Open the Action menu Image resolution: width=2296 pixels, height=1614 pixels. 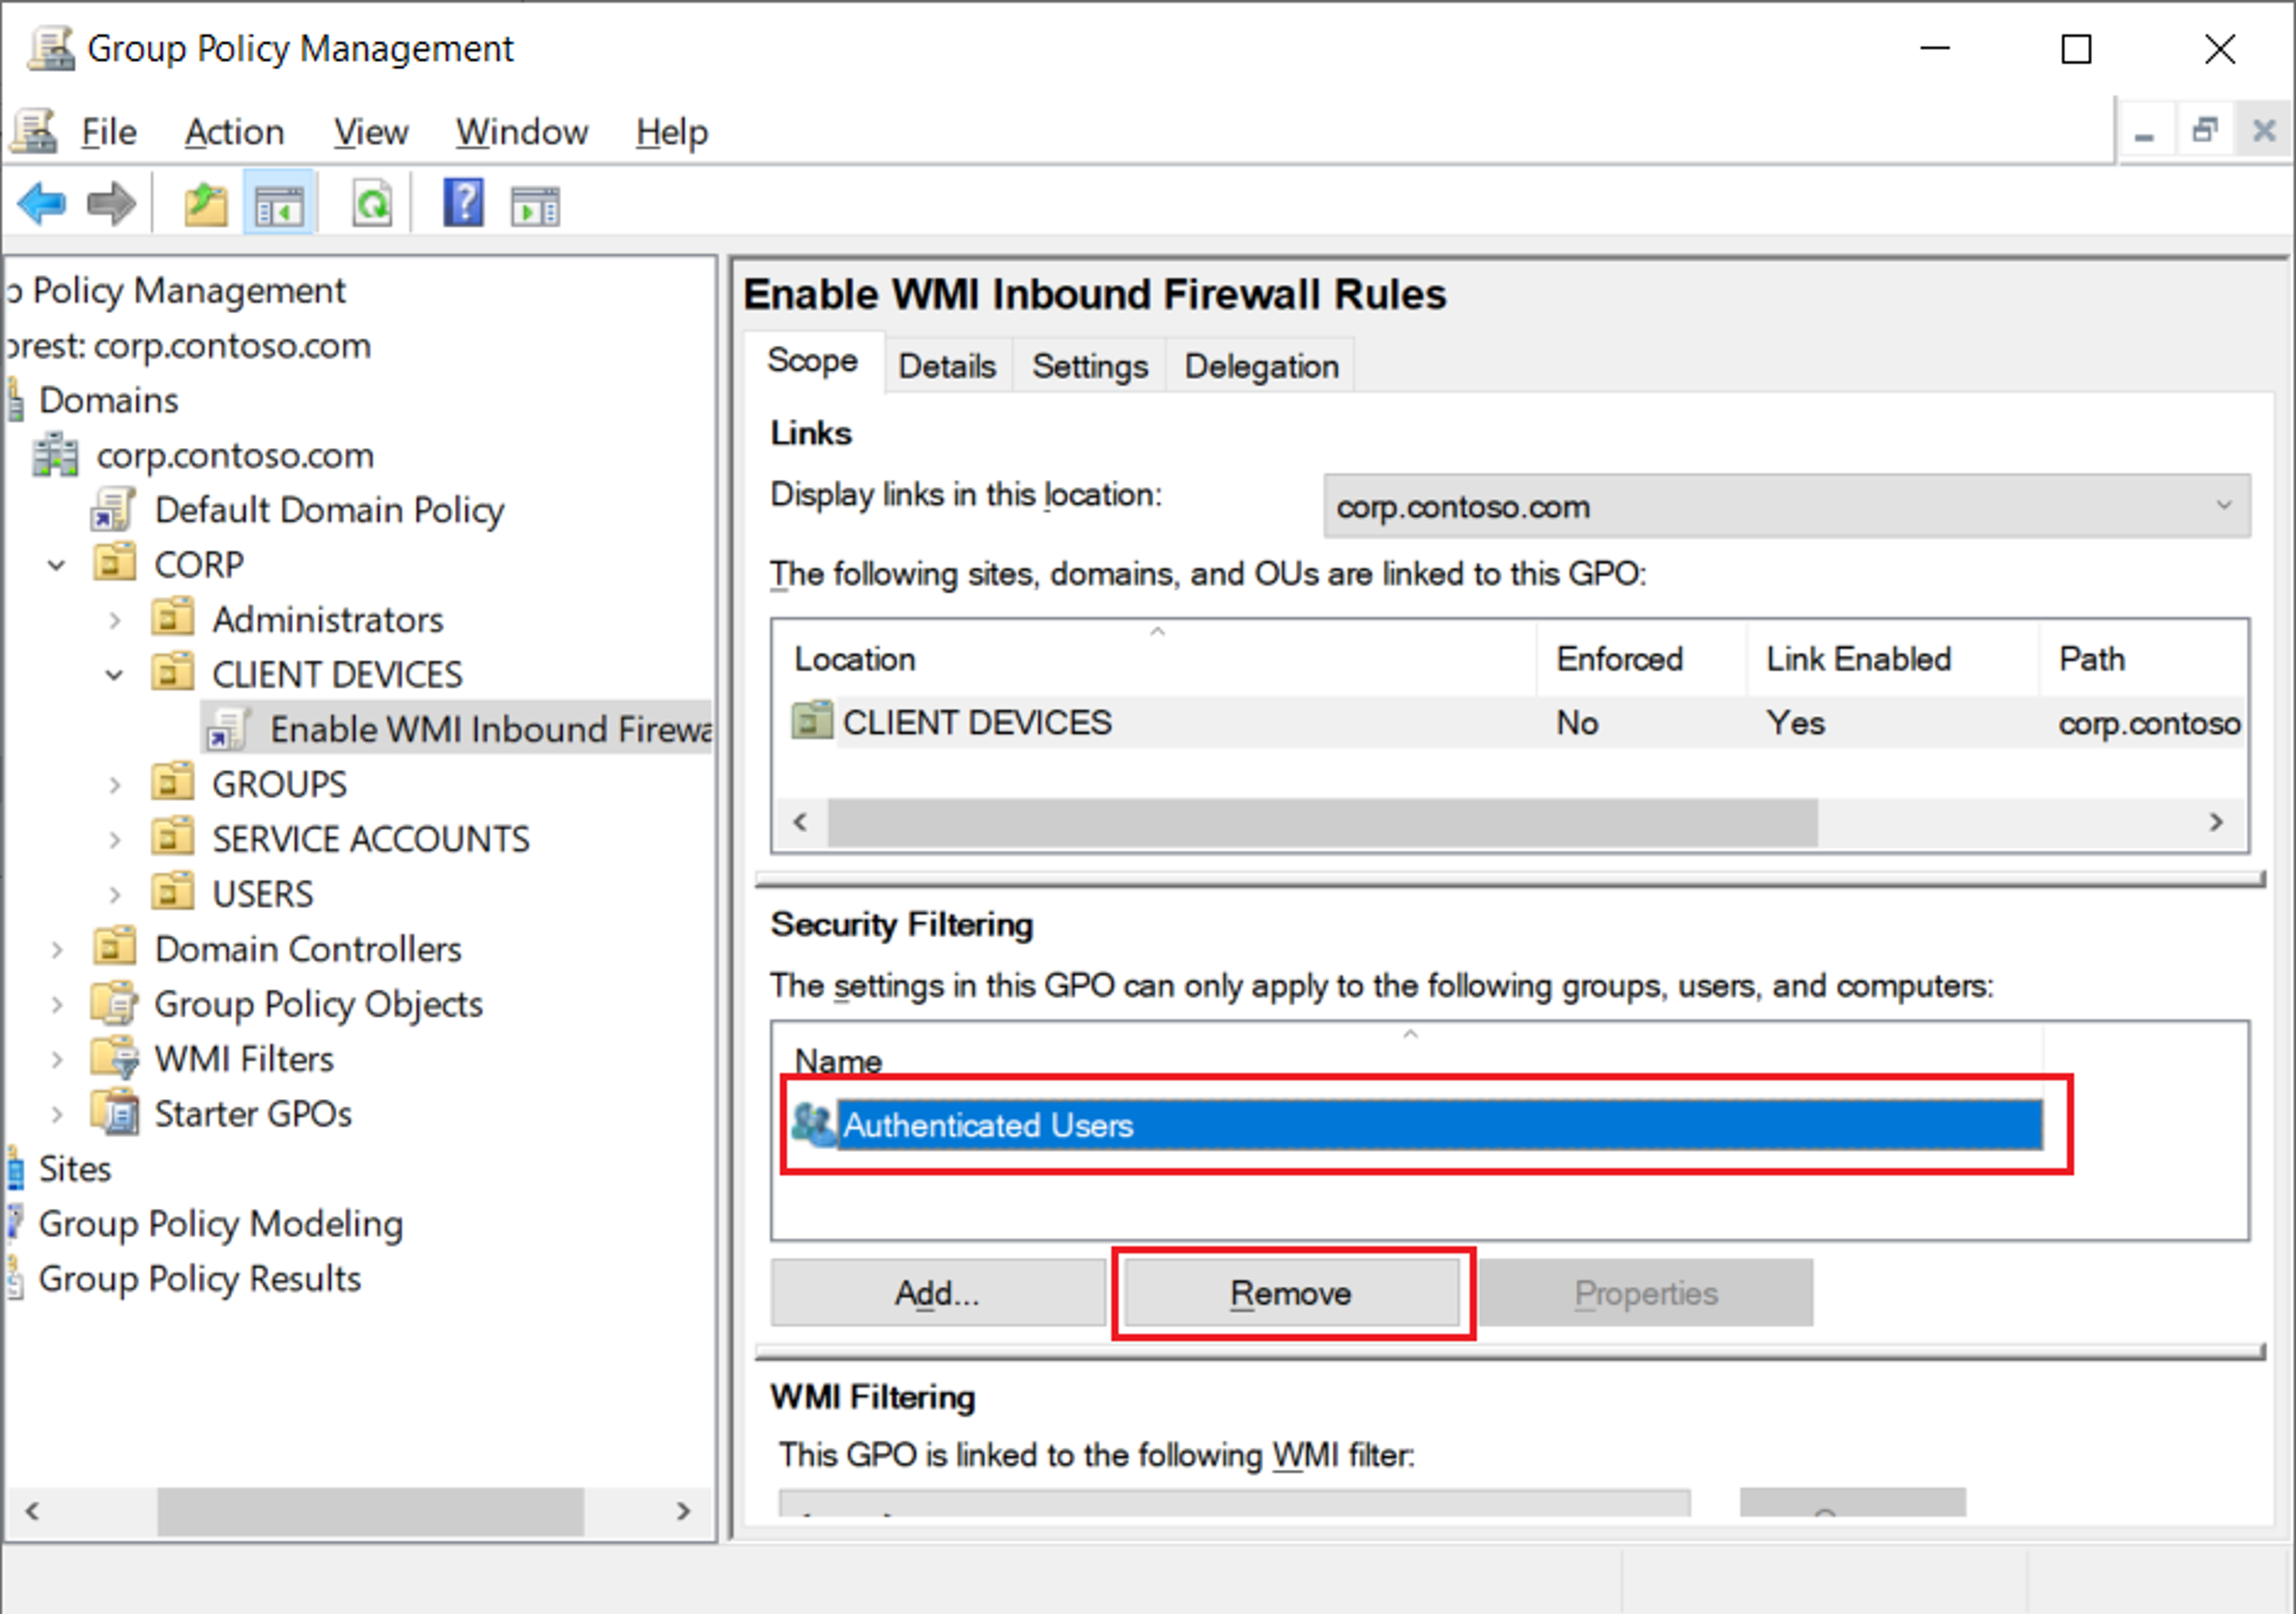click(235, 132)
